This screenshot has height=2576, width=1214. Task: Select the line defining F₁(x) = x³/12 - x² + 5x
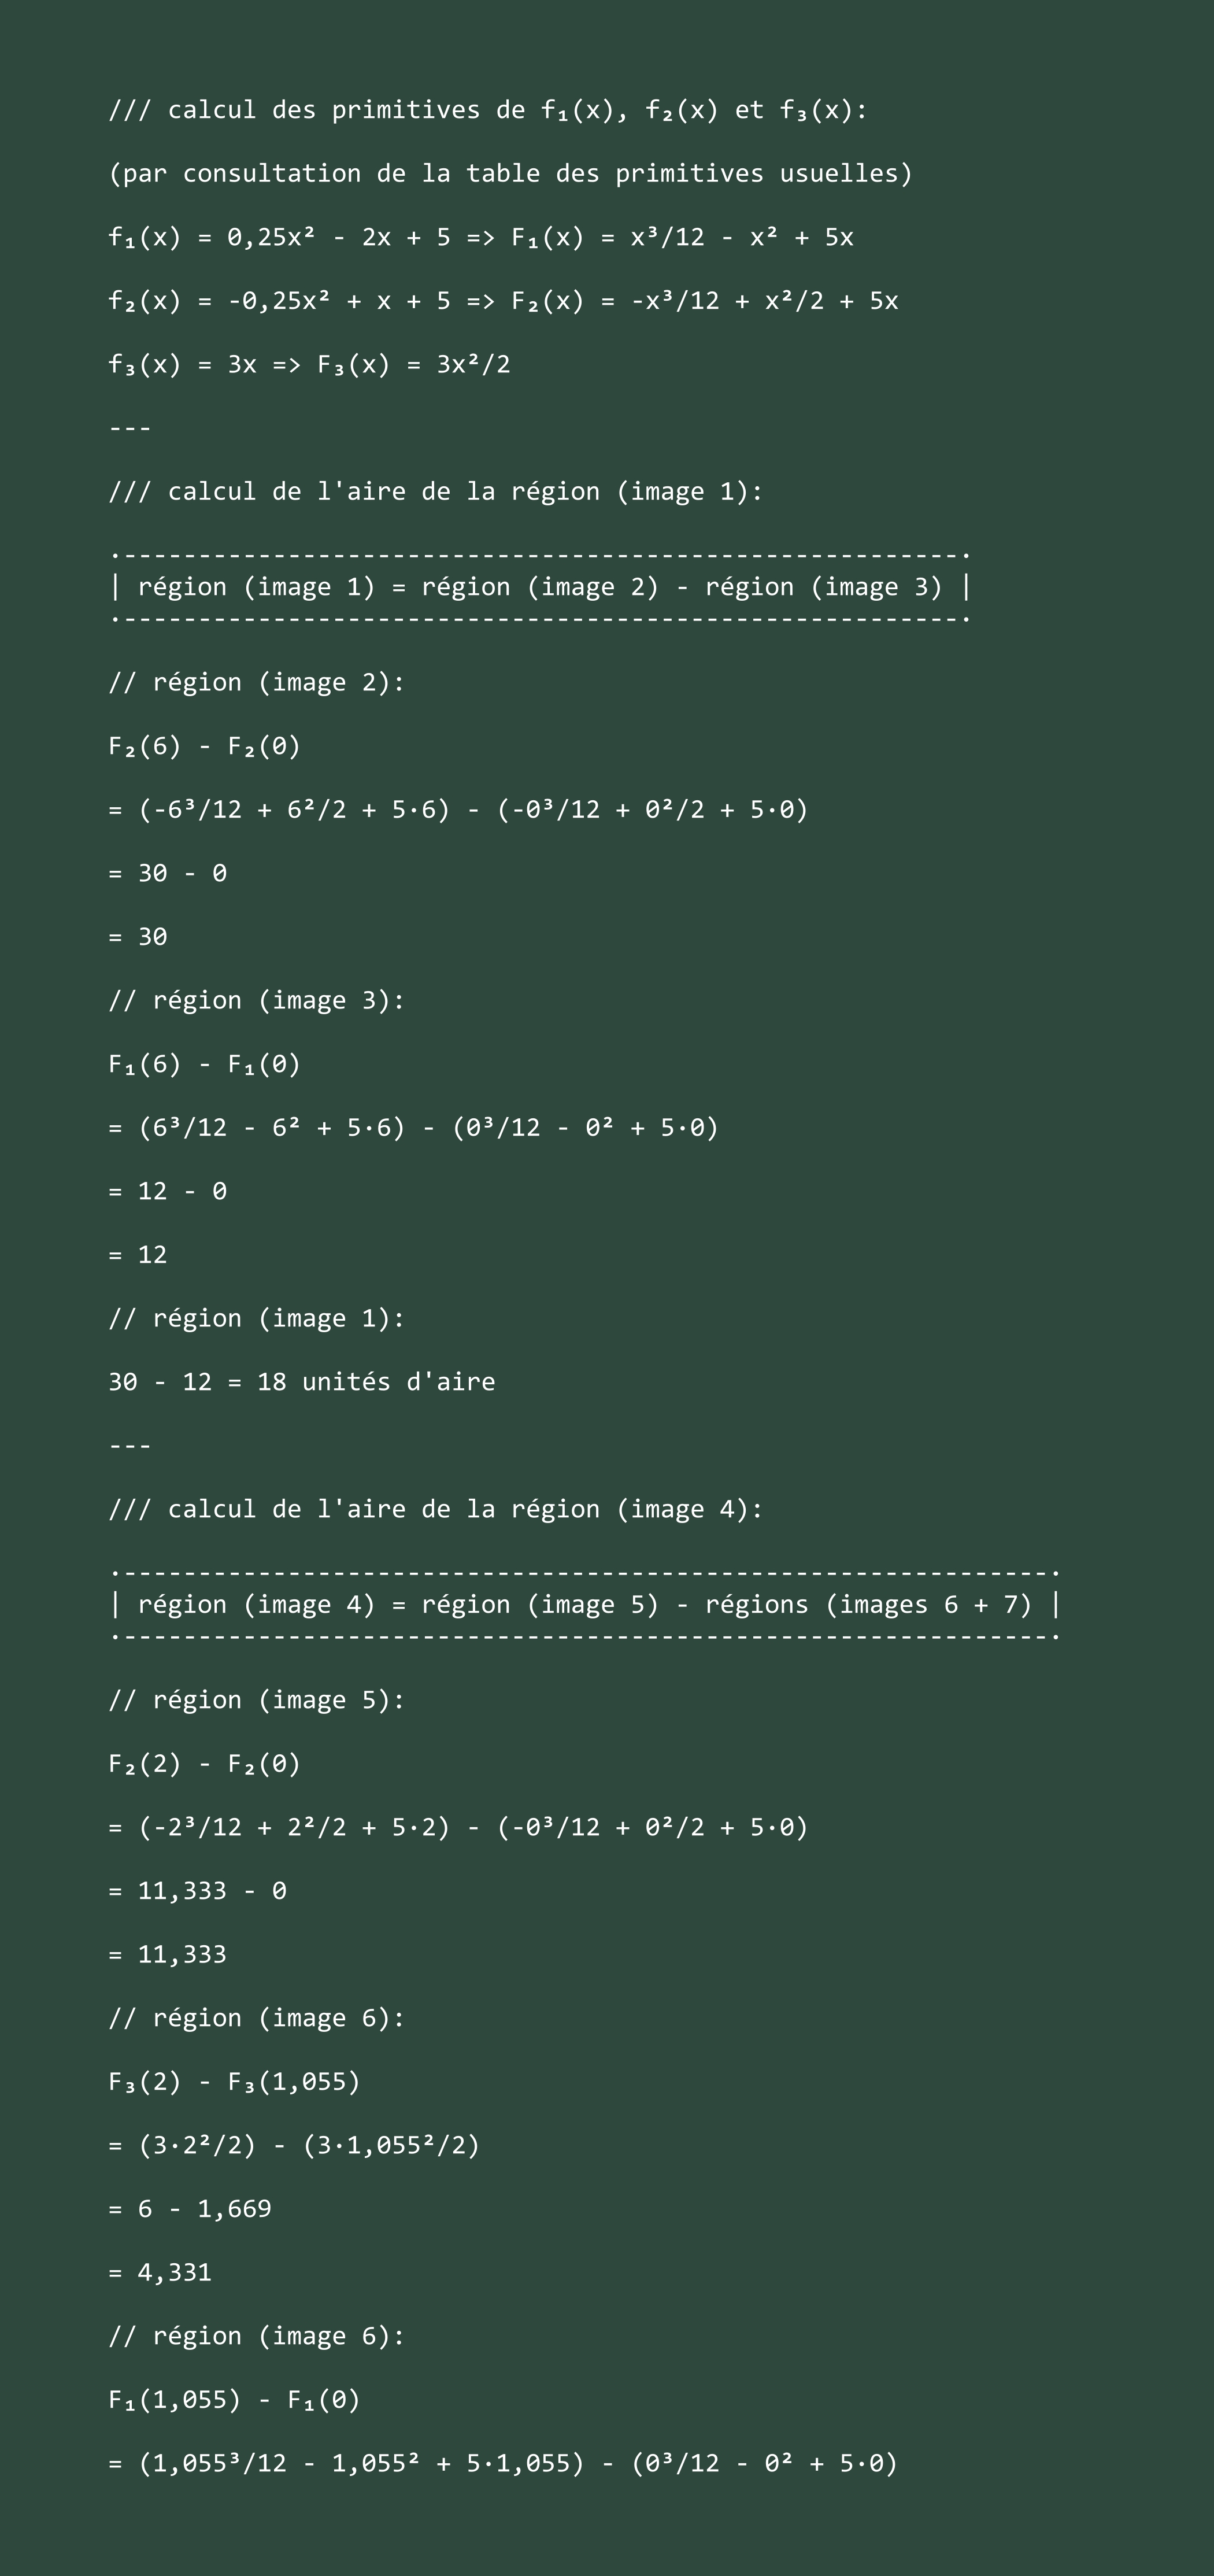coord(481,237)
